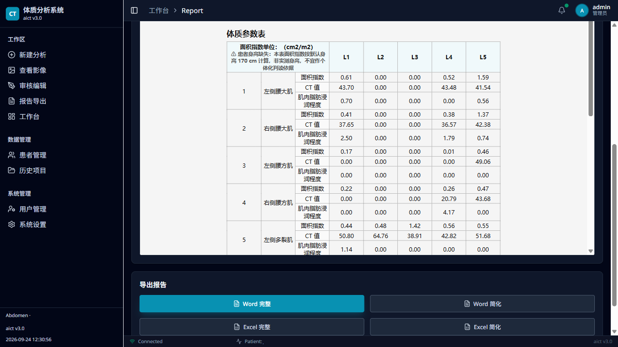Click the 工作台 breadcrumb link
Image resolution: width=618 pixels, height=347 pixels.
tap(159, 11)
